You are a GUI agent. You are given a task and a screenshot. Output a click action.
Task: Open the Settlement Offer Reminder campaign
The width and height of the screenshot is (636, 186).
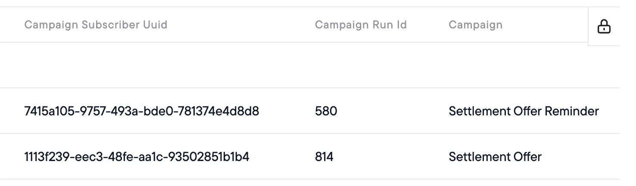click(524, 111)
